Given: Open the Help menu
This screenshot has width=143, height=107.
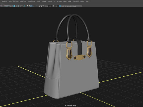Looking at the screenshot, I should [x=87, y=1].
